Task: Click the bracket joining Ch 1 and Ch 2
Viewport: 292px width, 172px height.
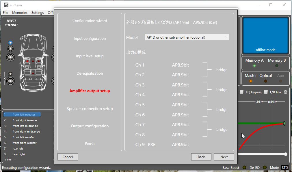Action: point(207,70)
